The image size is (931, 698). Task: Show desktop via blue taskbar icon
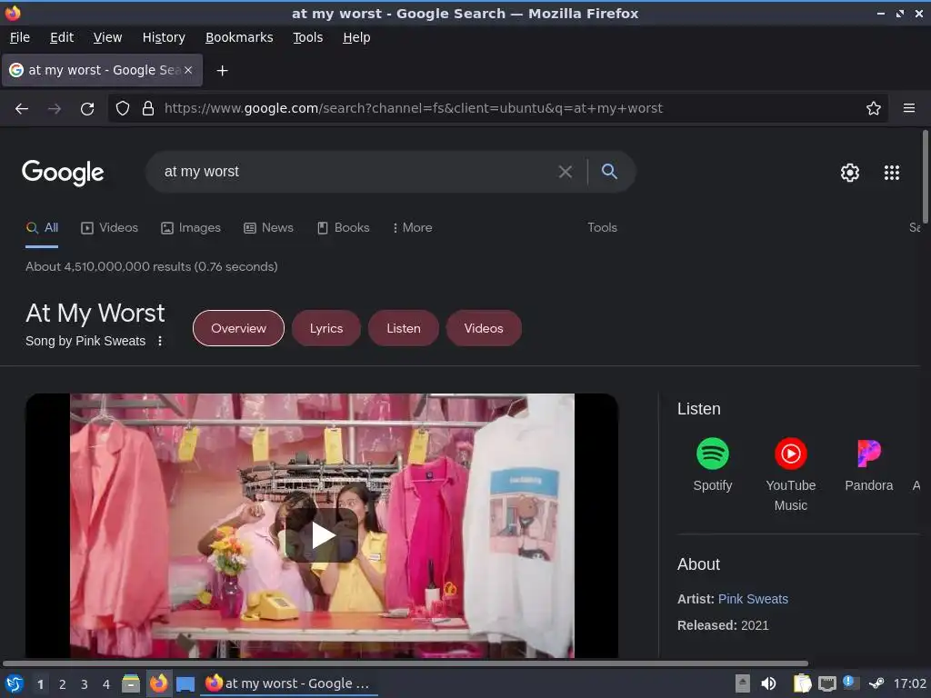pos(185,684)
